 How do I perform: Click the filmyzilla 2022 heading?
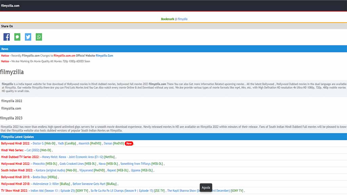pyautogui.click(x=12, y=101)
